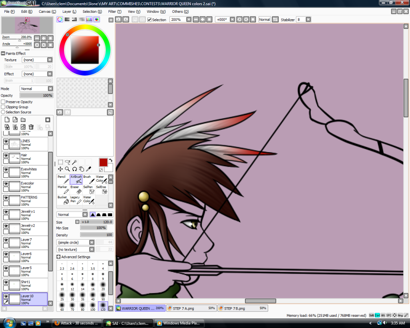Open the Canvas menu
410x328 pixels.
tap(47, 12)
